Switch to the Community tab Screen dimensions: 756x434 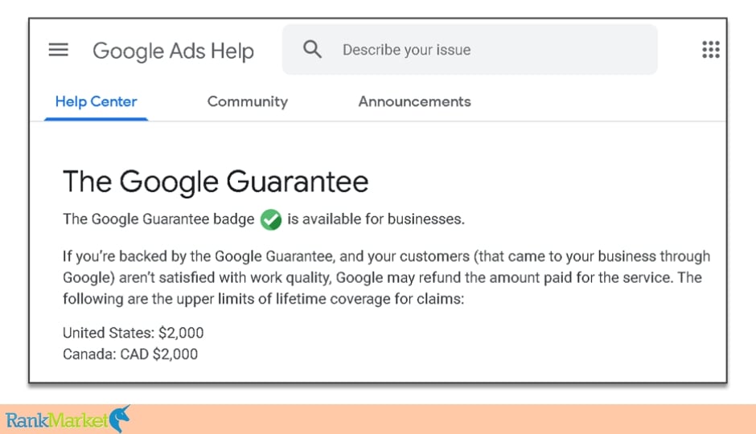coord(248,101)
